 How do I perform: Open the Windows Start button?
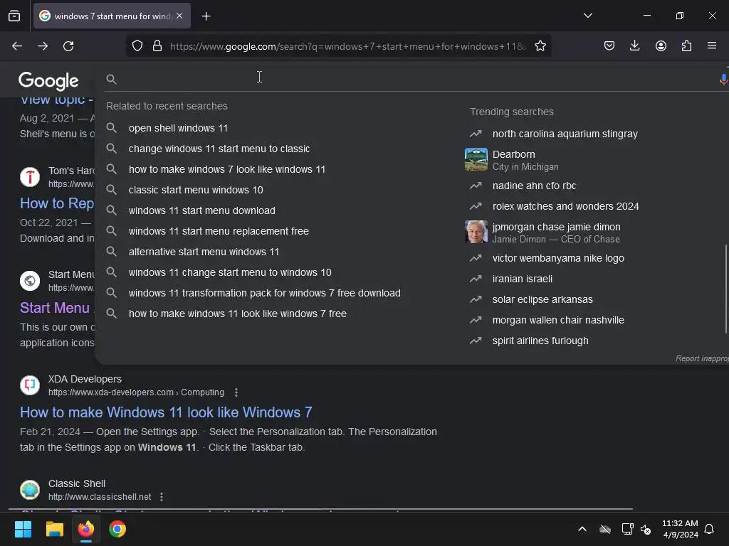pyautogui.click(x=23, y=529)
